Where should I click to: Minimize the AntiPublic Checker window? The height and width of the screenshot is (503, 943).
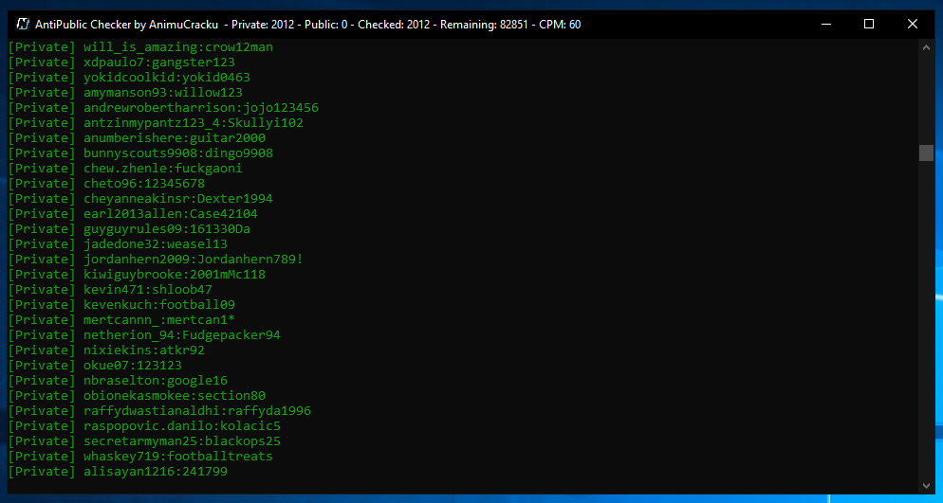824,24
